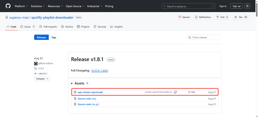Expand the Open Source menu
This screenshot has width=258, height=118.
(75, 6)
